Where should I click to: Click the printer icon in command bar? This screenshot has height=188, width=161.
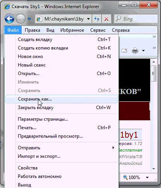click(135, 51)
